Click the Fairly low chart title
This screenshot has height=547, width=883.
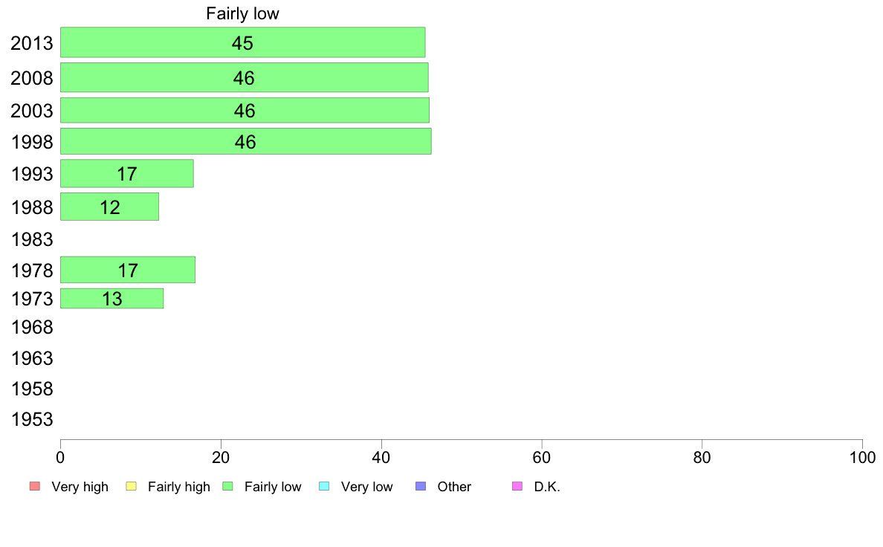(242, 13)
